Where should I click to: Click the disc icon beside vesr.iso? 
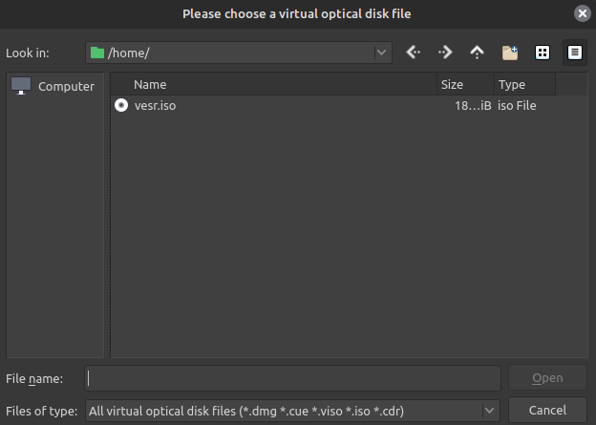tap(121, 105)
